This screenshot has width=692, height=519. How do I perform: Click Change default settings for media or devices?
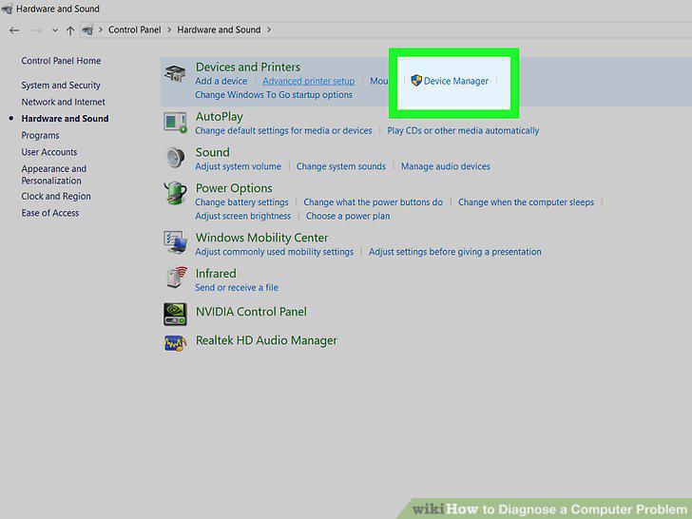pos(283,130)
